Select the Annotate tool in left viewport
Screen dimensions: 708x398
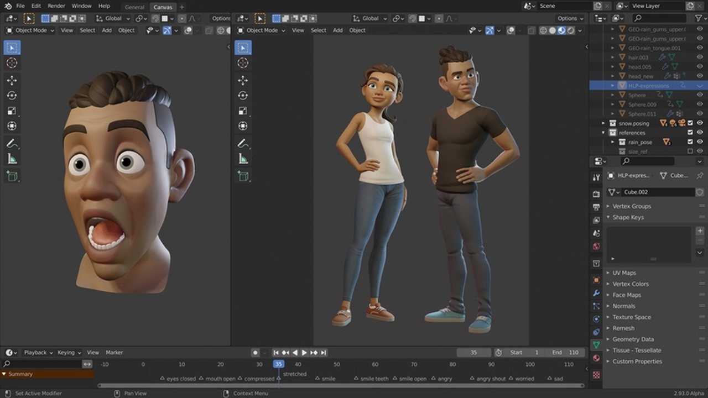[12, 143]
